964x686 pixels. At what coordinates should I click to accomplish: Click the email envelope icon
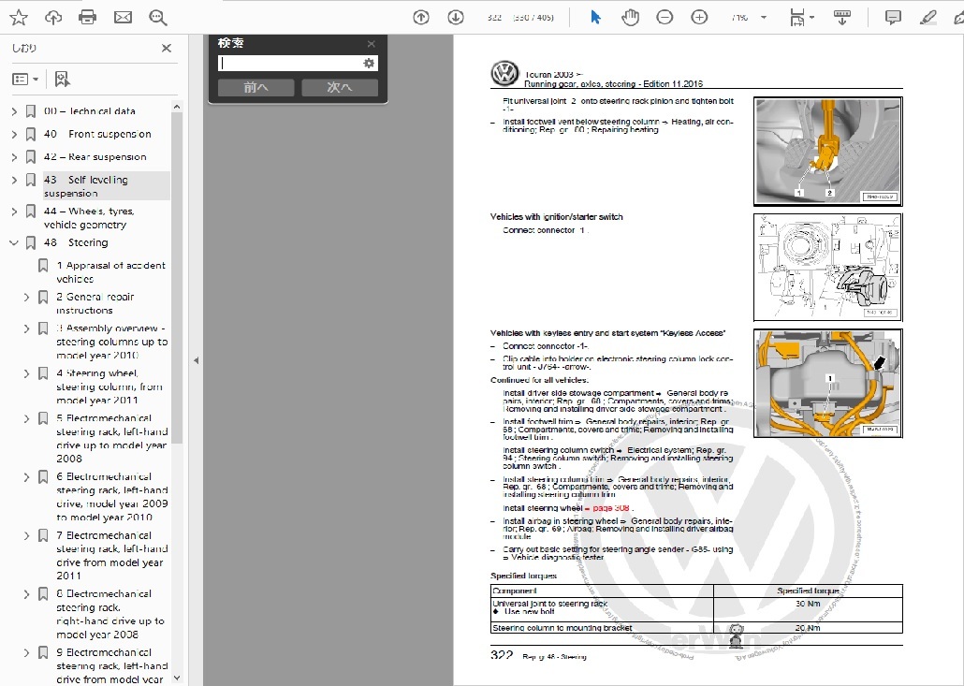[123, 18]
